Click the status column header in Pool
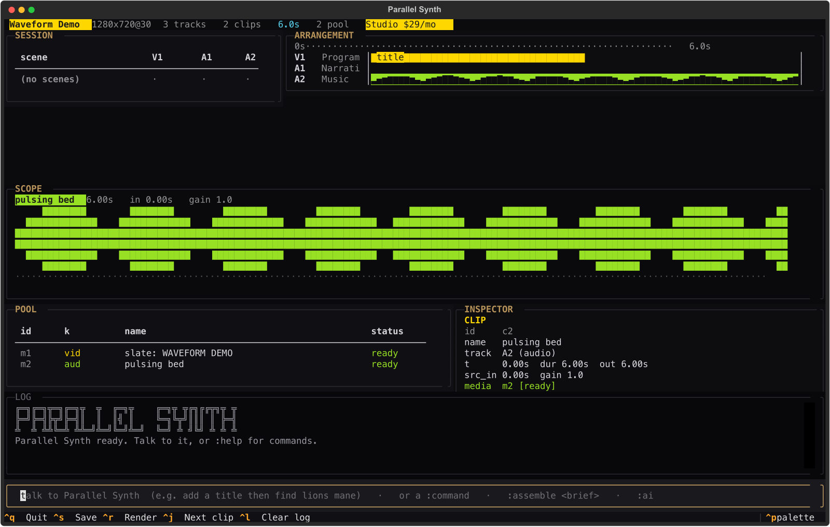The image size is (830, 527). [x=387, y=331]
